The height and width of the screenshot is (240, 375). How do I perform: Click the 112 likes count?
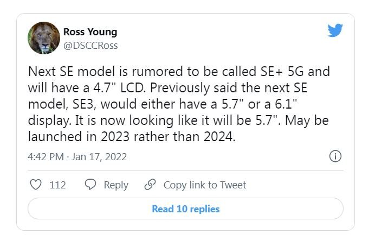(x=57, y=185)
